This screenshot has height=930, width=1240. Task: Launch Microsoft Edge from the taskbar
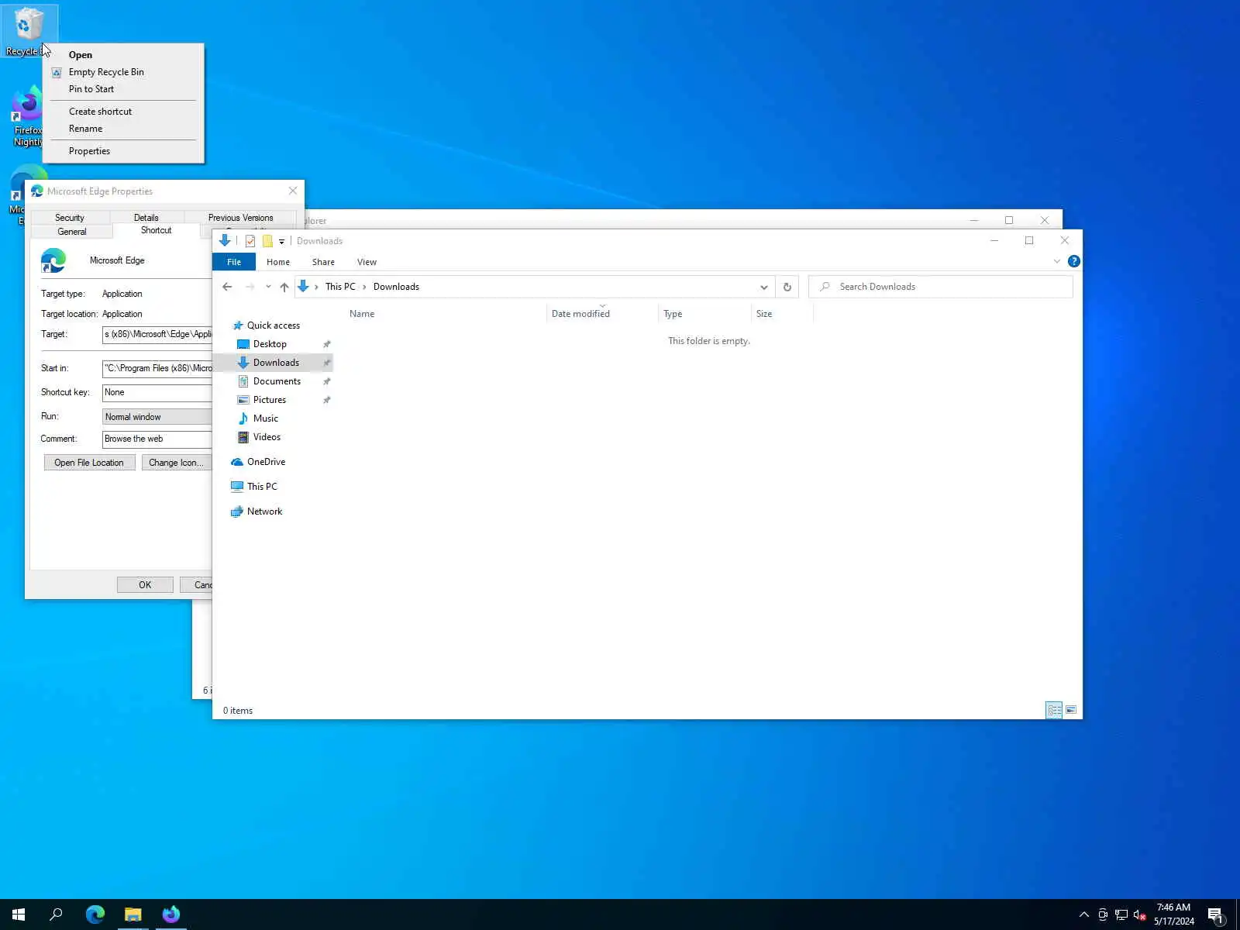point(95,914)
